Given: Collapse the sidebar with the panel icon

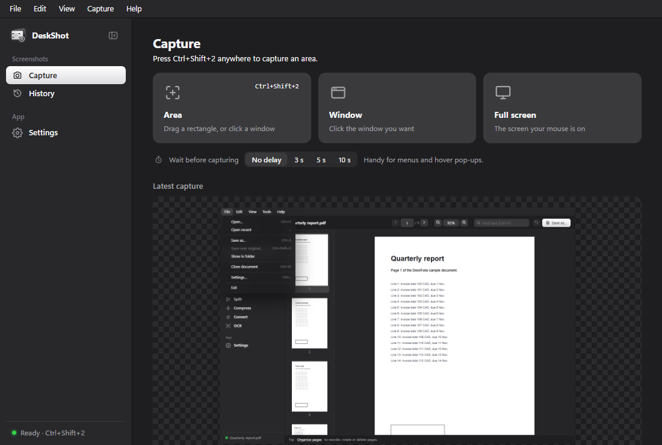Looking at the screenshot, I should pos(113,35).
